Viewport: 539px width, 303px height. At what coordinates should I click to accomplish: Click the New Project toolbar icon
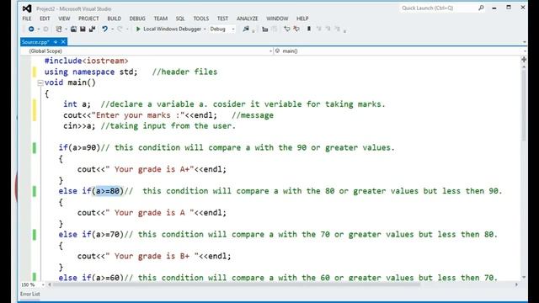tap(59, 29)
